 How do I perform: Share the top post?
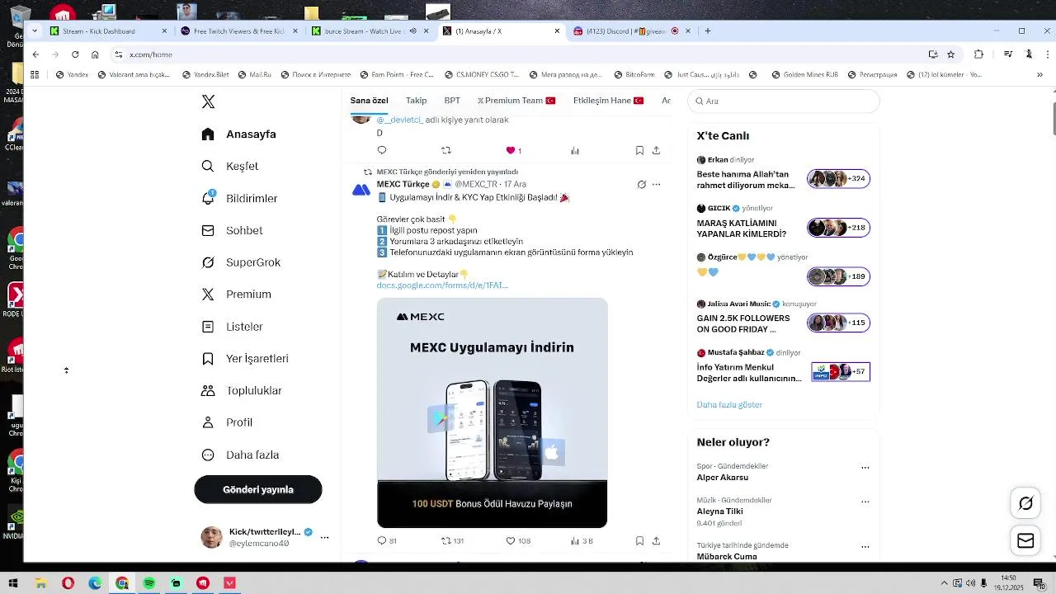click(656, 150)
